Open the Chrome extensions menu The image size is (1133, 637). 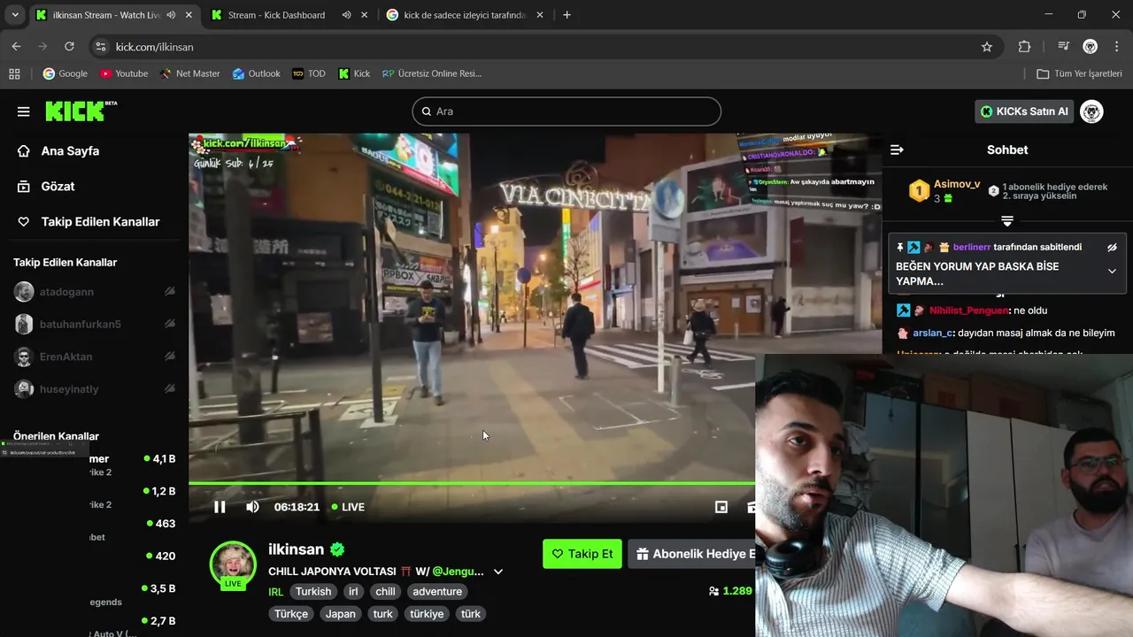coord(1024,47)
